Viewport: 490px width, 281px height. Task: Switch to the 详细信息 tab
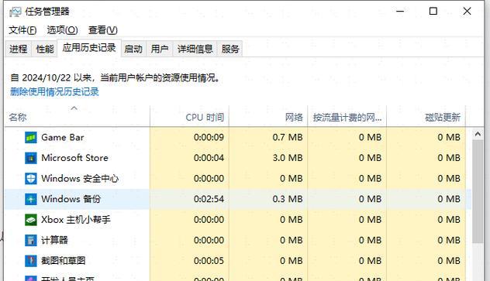pos(195,49)
